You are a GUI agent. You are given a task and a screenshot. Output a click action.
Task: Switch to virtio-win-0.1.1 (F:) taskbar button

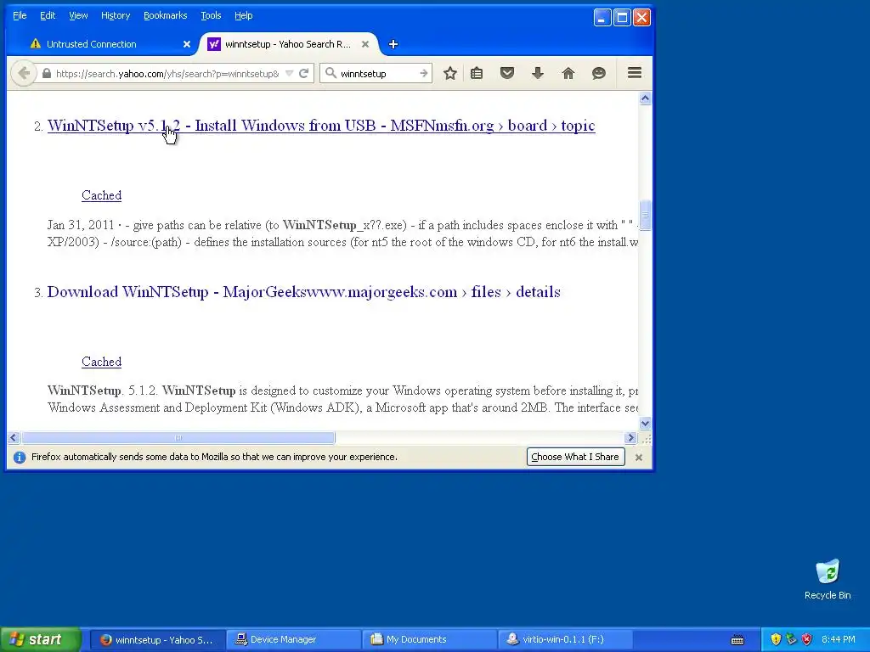coord(566,640)
